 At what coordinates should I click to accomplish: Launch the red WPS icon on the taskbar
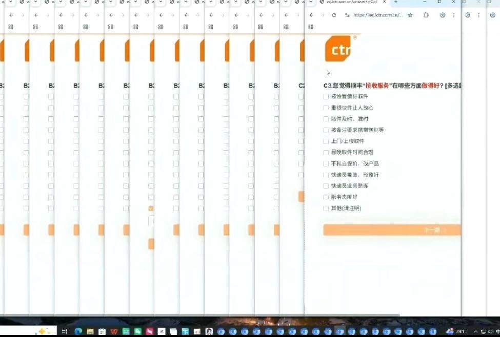[x=114, y=331]
